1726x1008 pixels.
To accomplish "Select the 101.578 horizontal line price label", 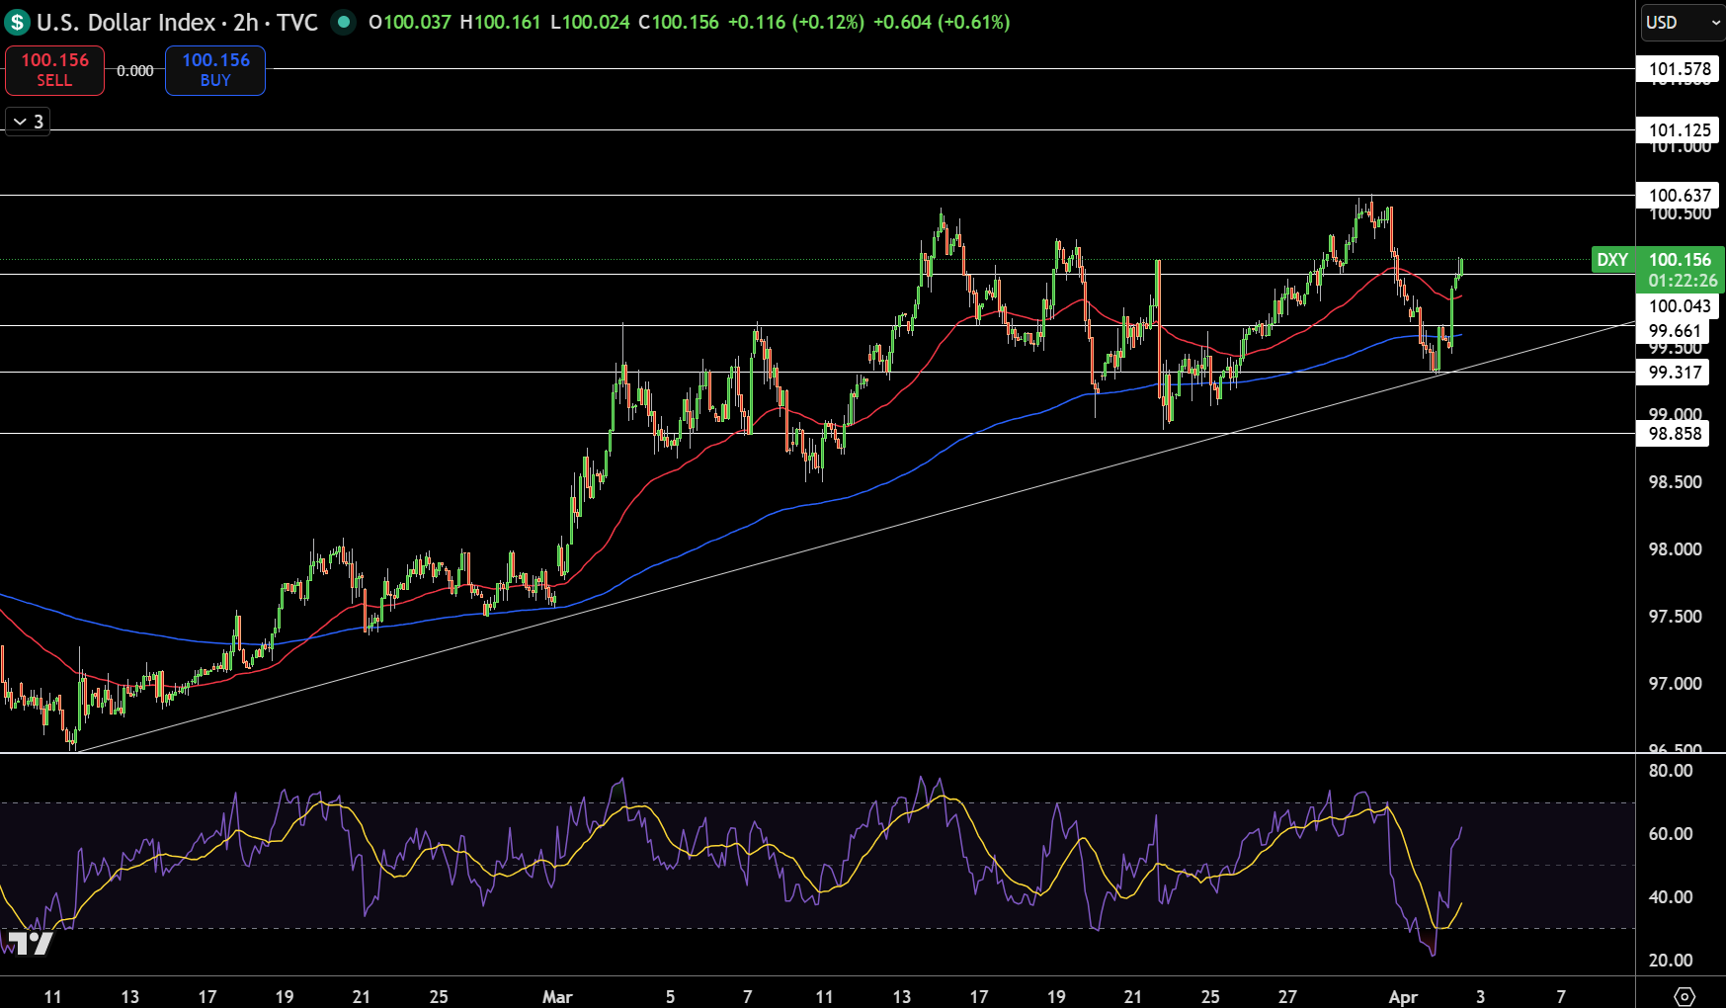I will click(1679, 69).
